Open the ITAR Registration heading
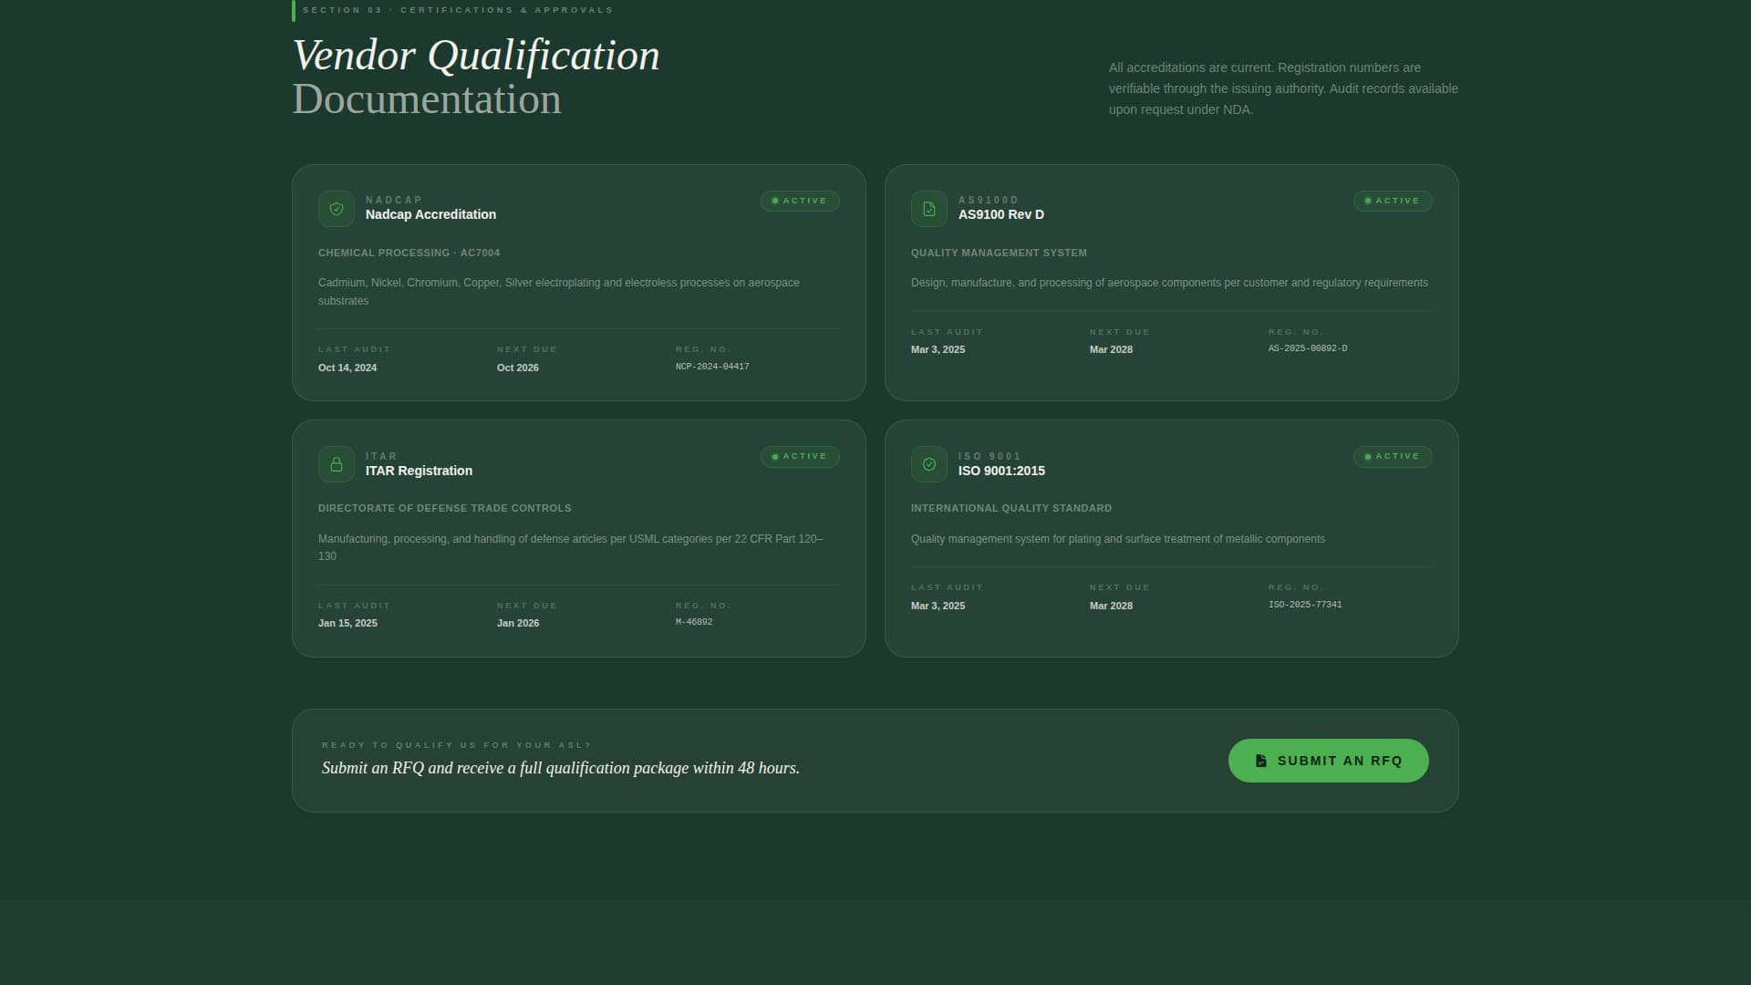Screen dimensions: 1751x985 pyautogui.click(x=419, y=471)
